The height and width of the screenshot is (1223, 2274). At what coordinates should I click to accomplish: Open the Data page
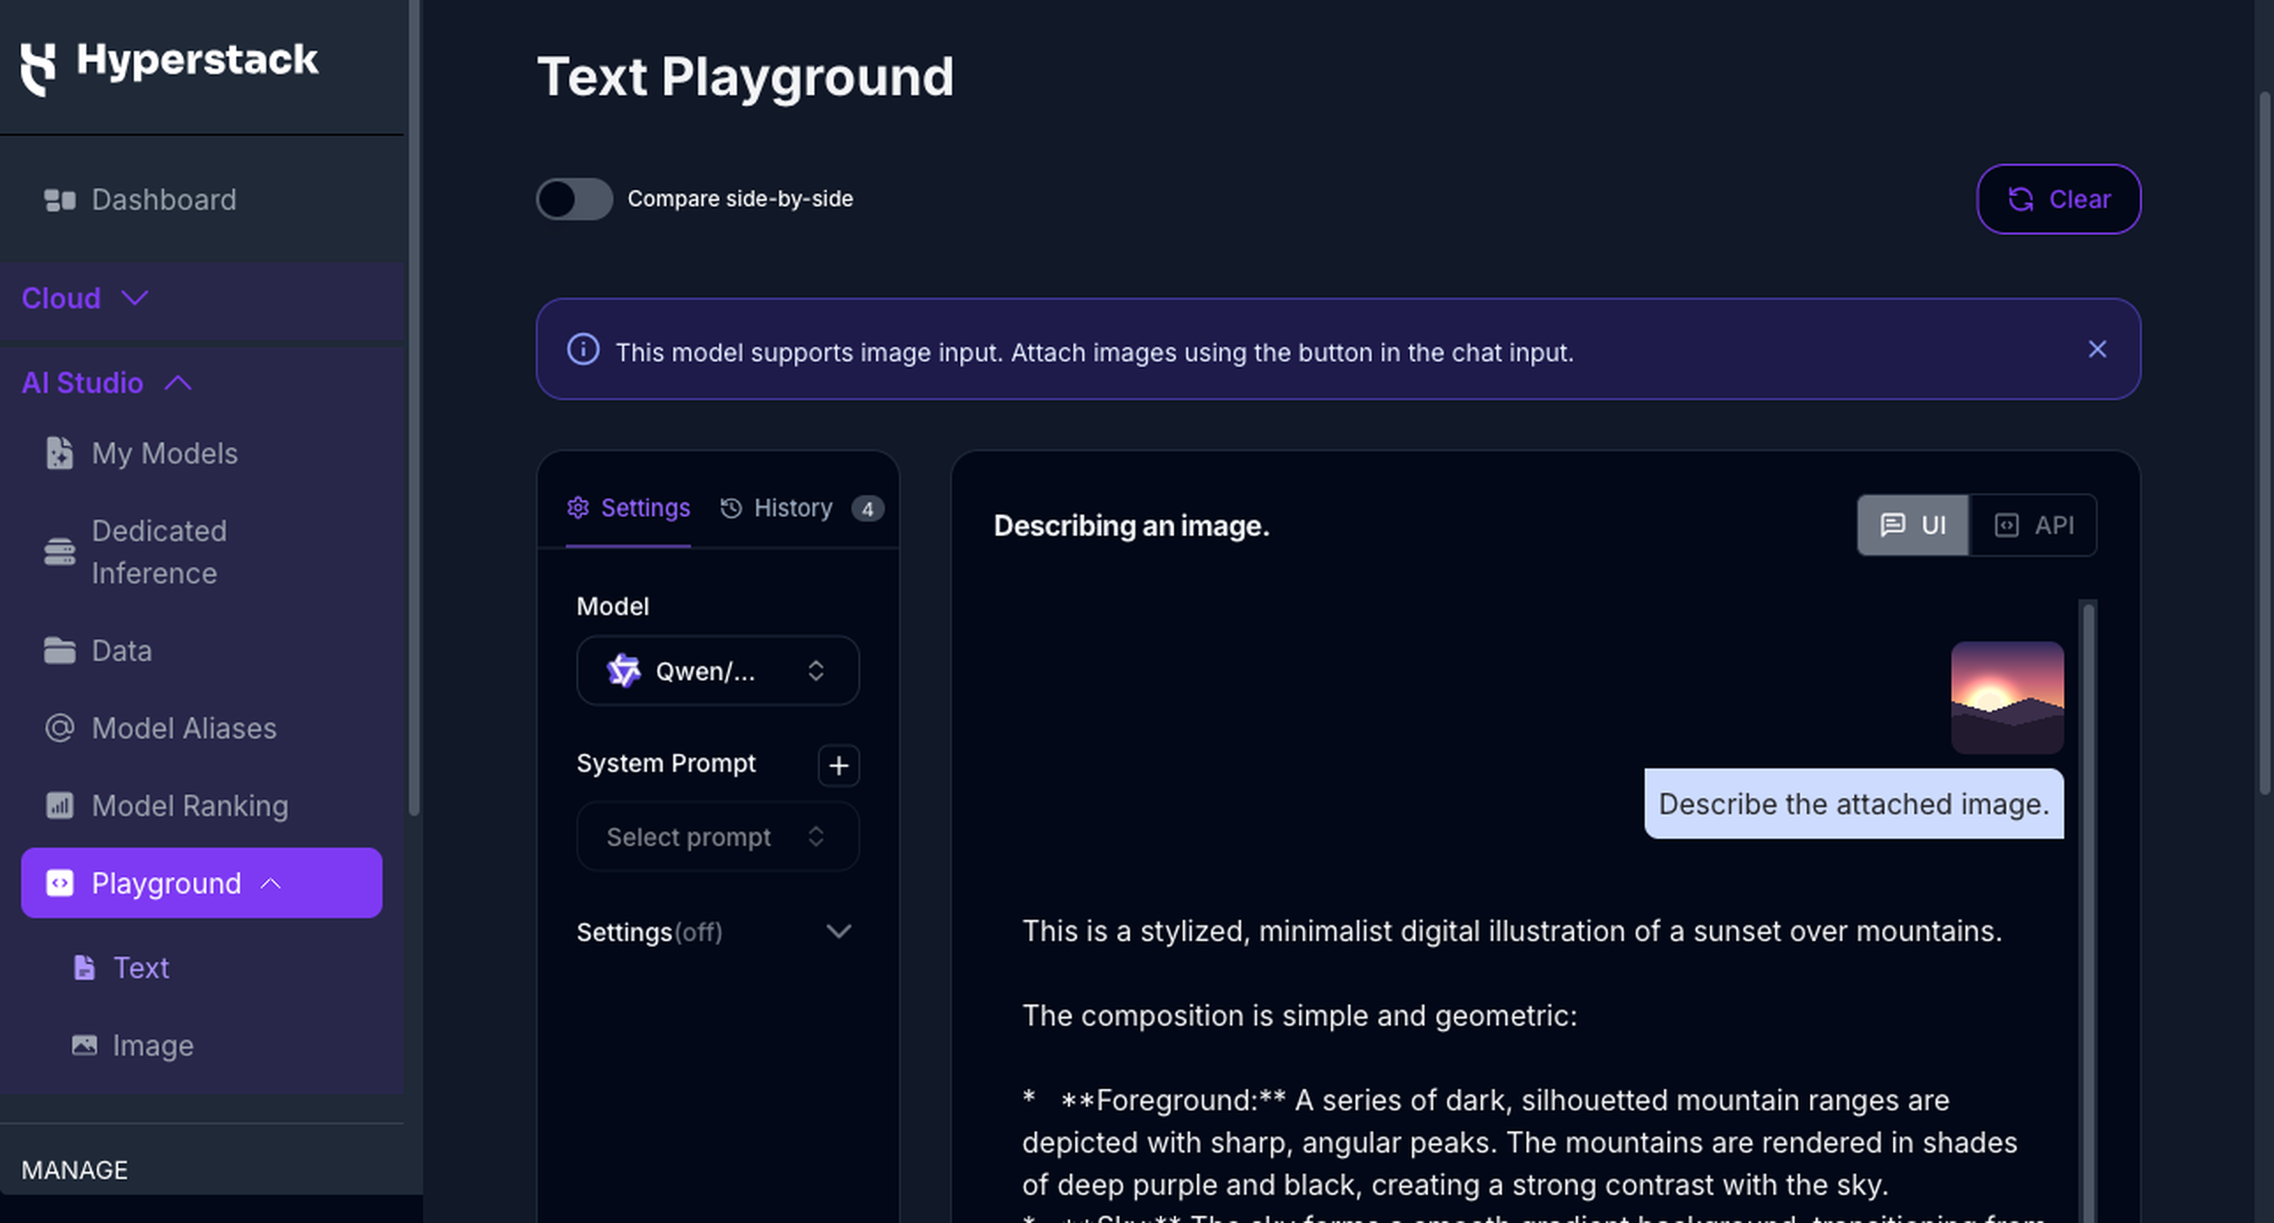pos(122,651)
